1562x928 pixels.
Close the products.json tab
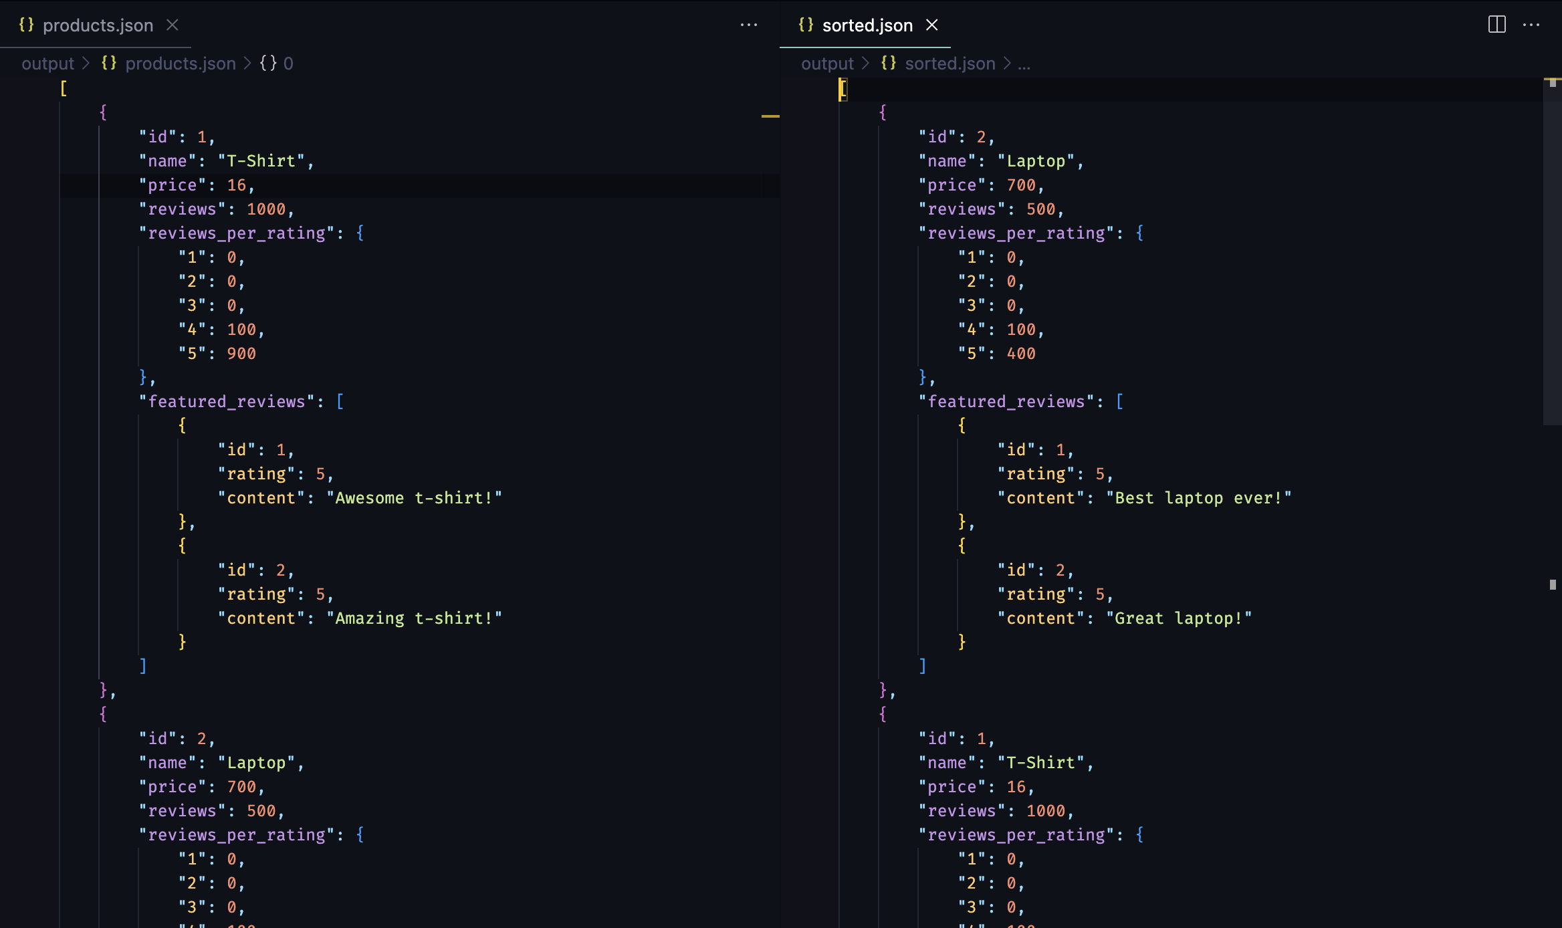point(172,25)
